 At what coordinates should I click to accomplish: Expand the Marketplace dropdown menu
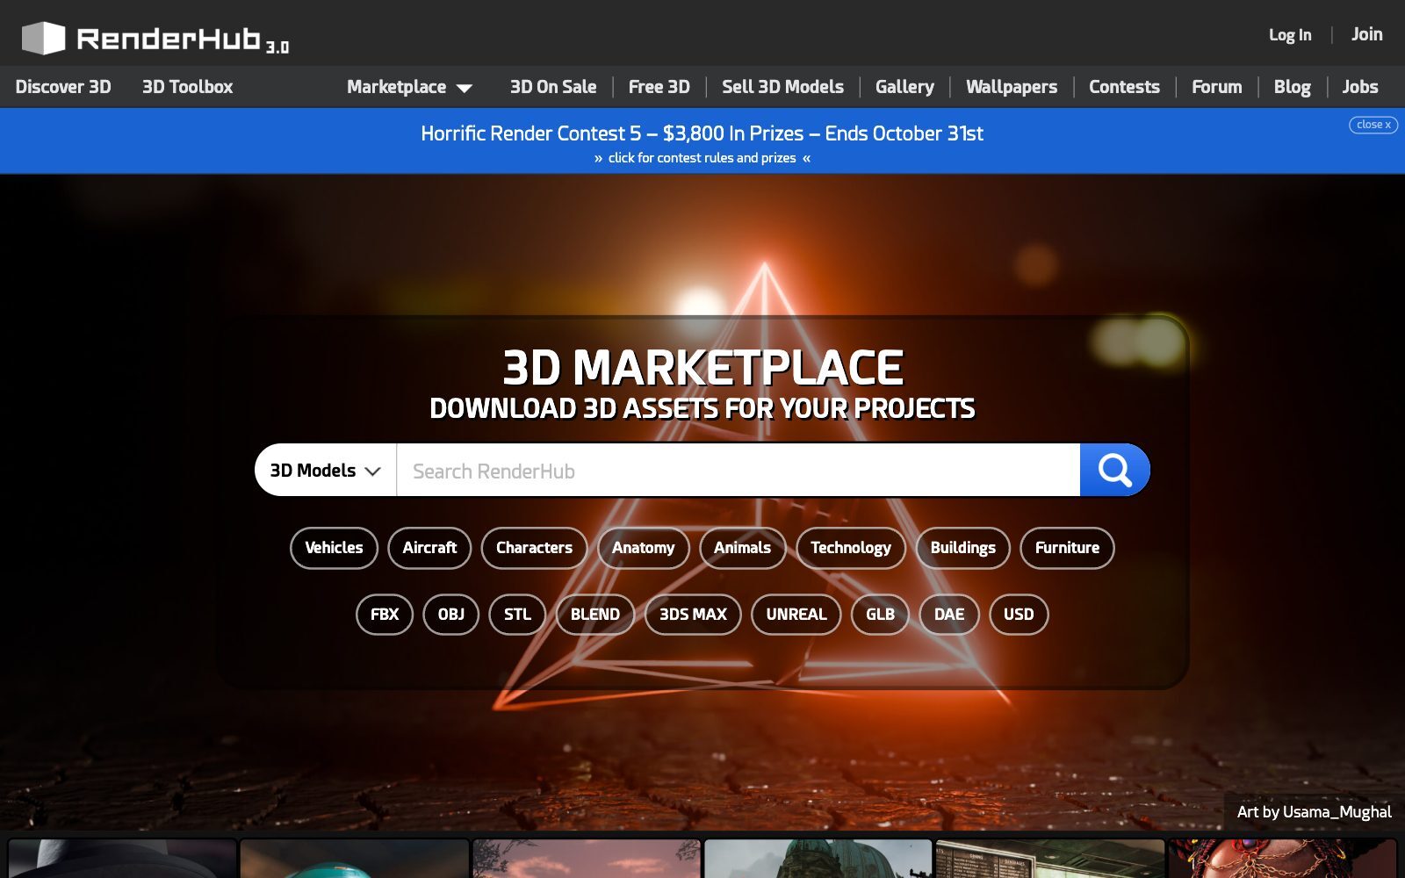tap(409, 87)
